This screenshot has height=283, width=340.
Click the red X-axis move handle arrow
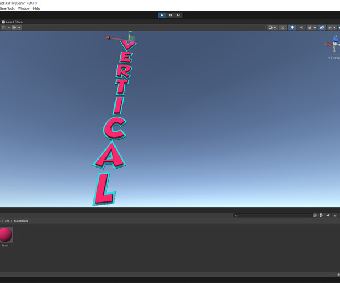tap(107, 38)
